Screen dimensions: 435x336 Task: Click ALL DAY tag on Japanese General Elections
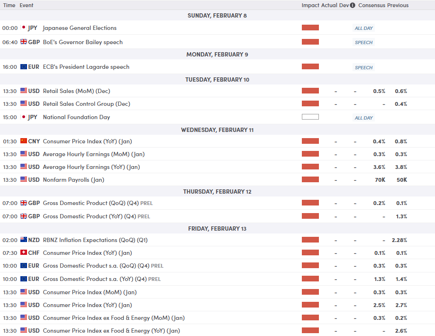[364, 28]
